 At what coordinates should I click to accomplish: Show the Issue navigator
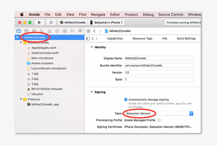[x=49, y=31]
